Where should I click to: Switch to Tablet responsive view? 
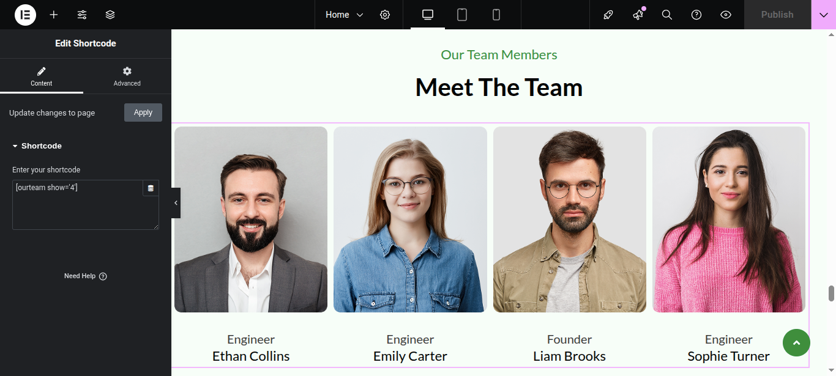click(x=462, y=15)
